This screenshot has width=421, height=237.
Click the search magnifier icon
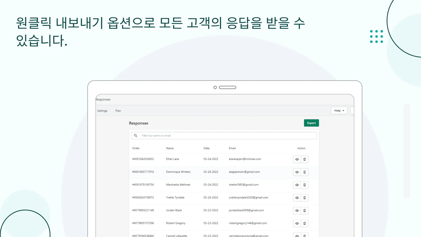pos(136,136)
